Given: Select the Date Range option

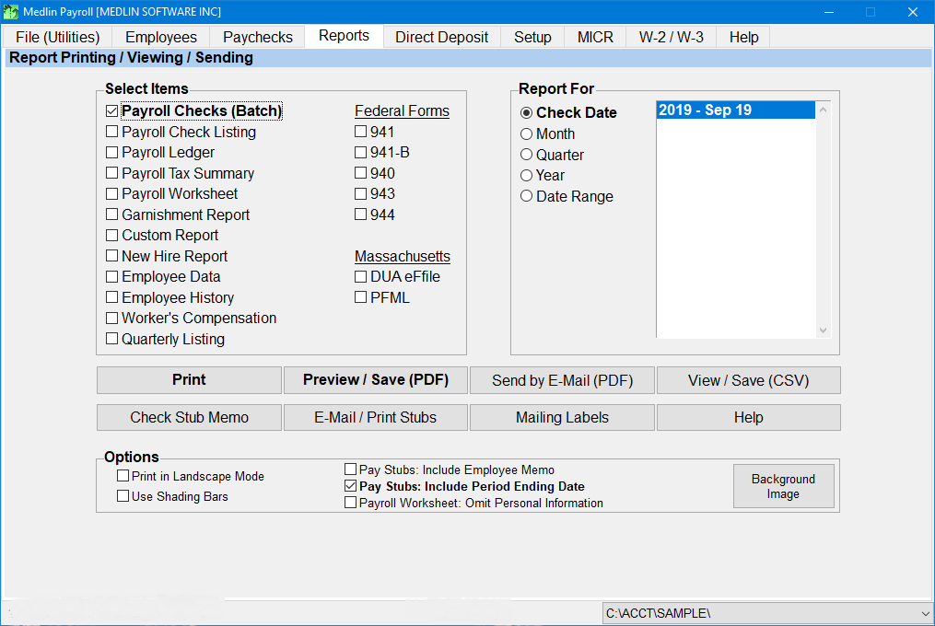Looking at the screenshot, I should [x=526, y=196].
